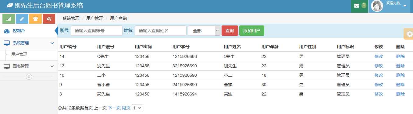Select student number 1215926693 cell
This screenshot has height=114, width=413.
[185, 56]
